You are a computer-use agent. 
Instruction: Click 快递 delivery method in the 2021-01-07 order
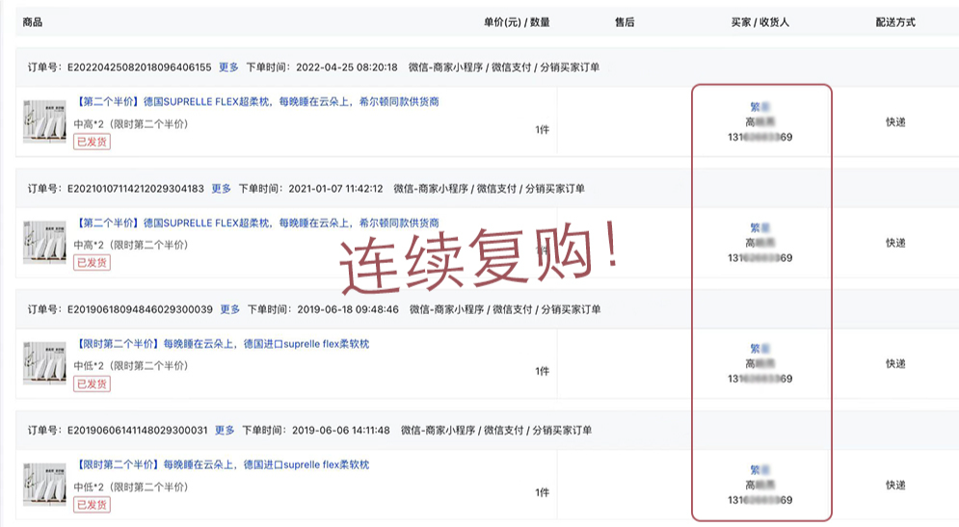pos(895,244)
